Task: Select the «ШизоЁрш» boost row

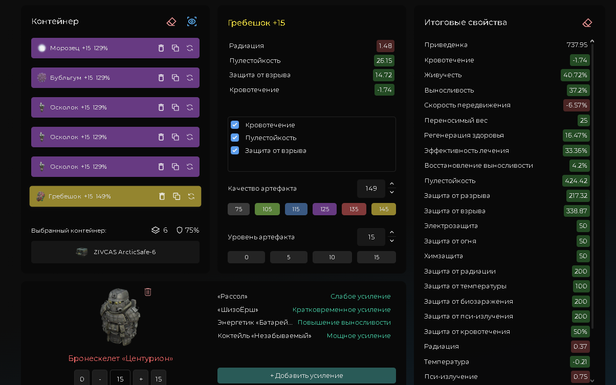Action: click(x=304, y=310)
